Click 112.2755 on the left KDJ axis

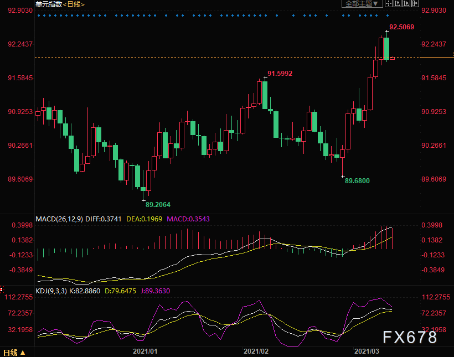[x=18, y=297]
